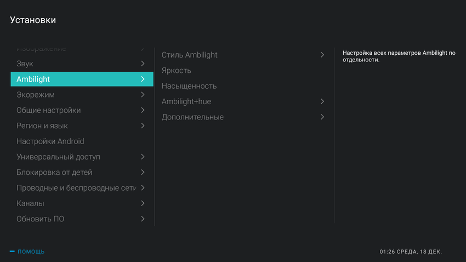Screen dimensions: 466x262
Task: Click the clock and date display
Action: [411, 252]
